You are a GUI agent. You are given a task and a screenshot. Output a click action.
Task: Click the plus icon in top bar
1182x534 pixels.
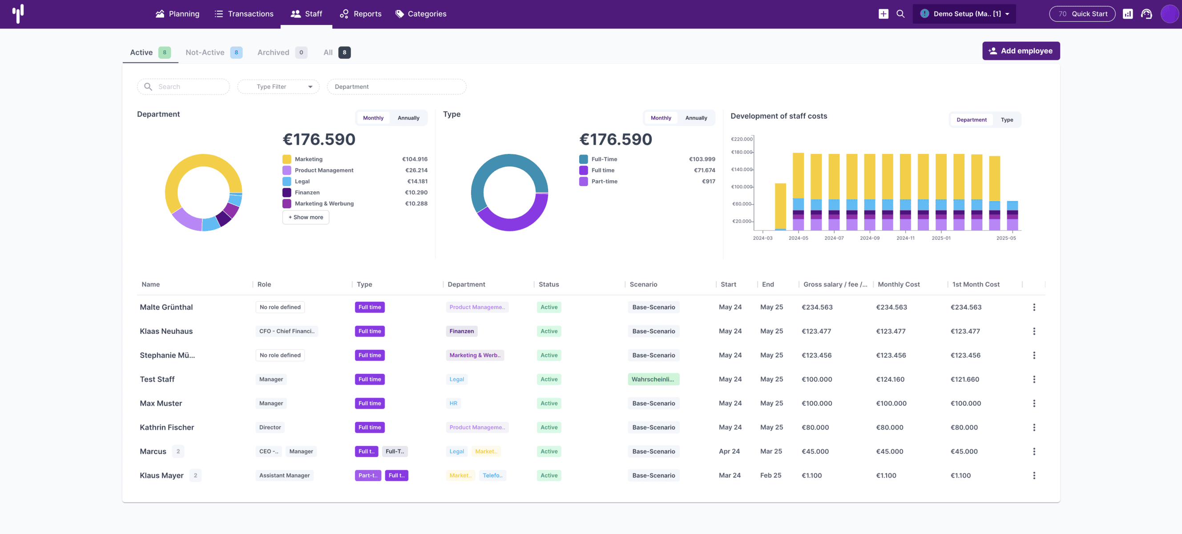[x=883, y=14]
